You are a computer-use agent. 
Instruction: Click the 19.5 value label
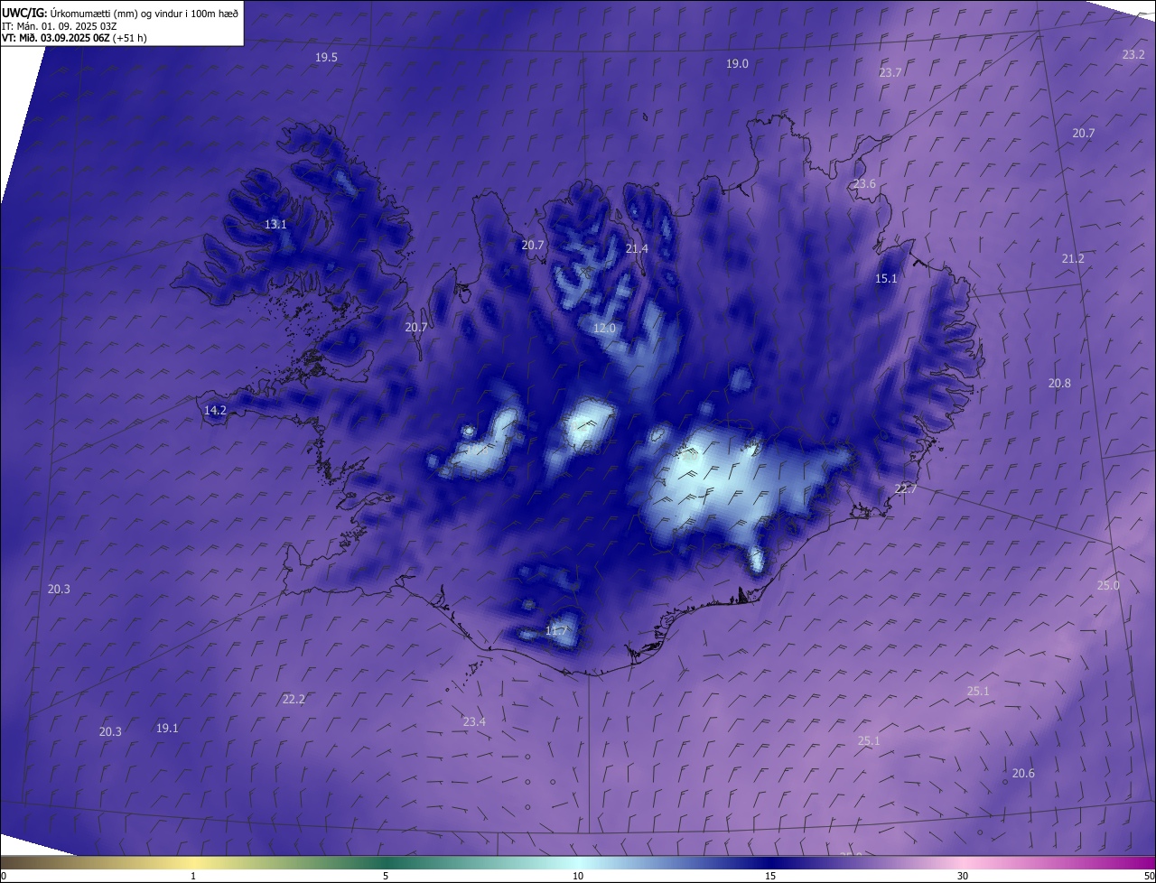click(x=326, y=57)
